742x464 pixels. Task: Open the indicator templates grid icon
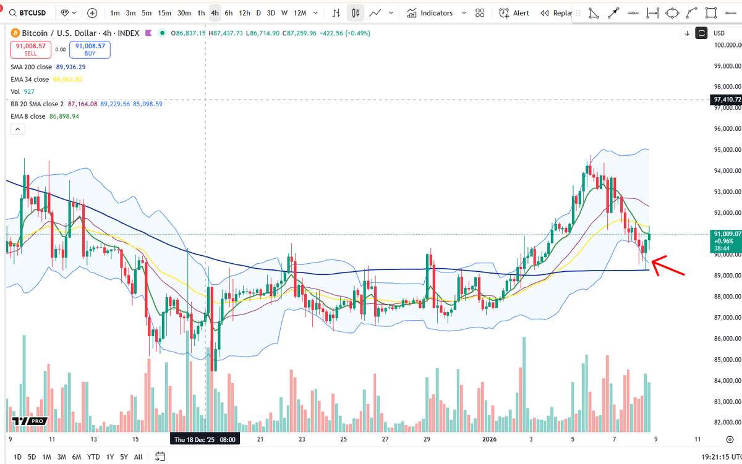[x=480, y=12]
